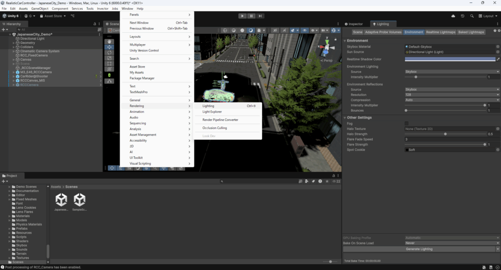Image resolution: width=501 pixels, height=270 pixels.
Task: Select the Rotate tool in Scene view
Action: (x=109, y=52)
